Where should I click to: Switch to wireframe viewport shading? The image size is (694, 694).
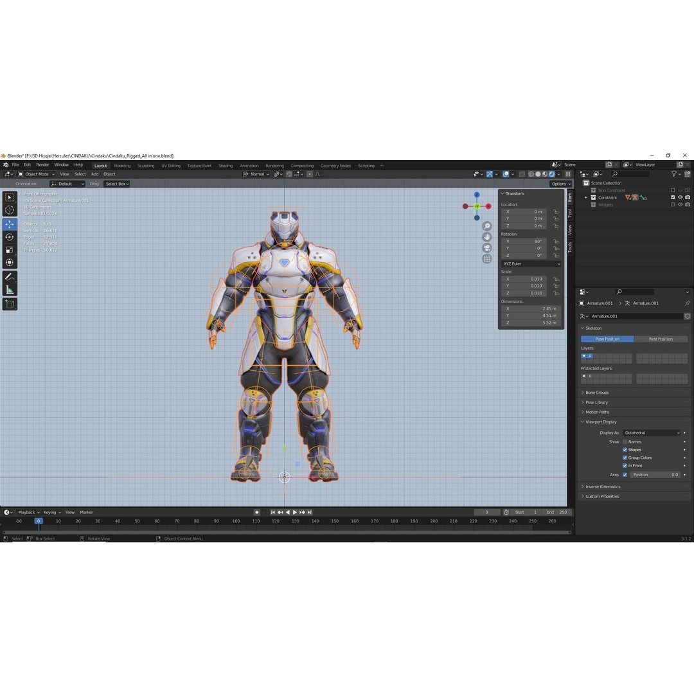(531, 174)
